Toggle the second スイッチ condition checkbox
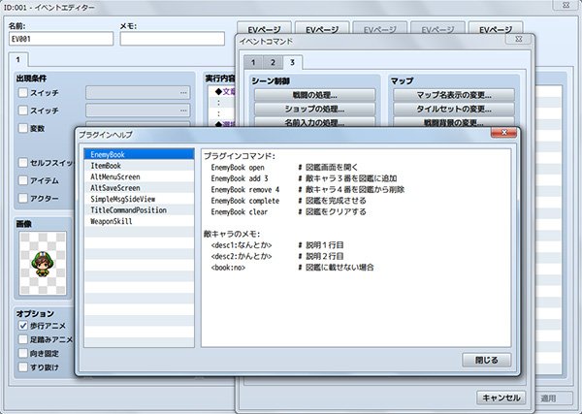 [23, 111]
